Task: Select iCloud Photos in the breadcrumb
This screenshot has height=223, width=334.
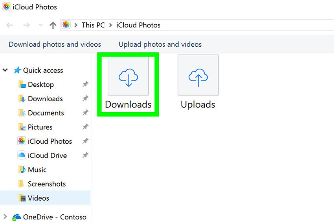Action: [x=138, y=25]
